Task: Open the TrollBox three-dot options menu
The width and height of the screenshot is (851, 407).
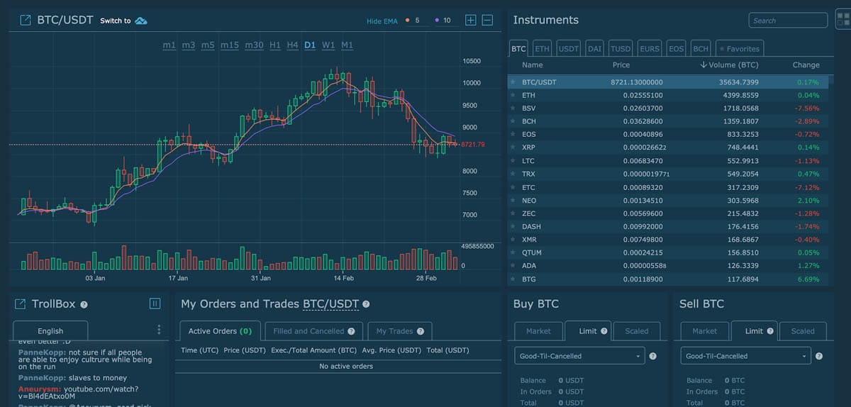Action: point(159,330)
